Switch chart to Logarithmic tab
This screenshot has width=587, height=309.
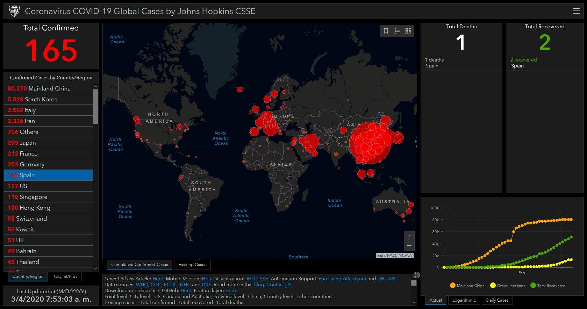pyautogui.click(x=464, y=300)
